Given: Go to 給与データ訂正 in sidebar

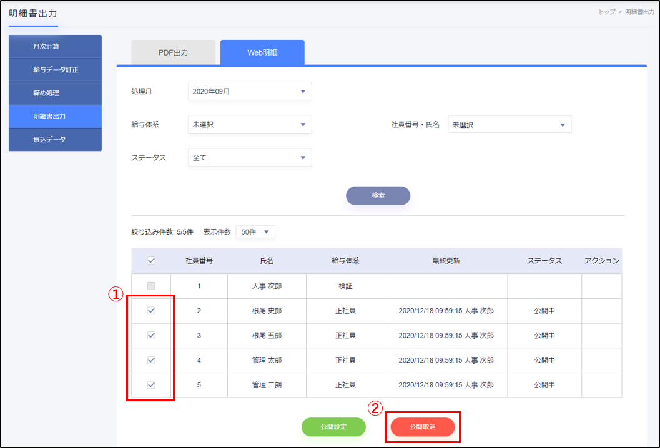Looking at the screenshot, I should (x=55, y=70).
